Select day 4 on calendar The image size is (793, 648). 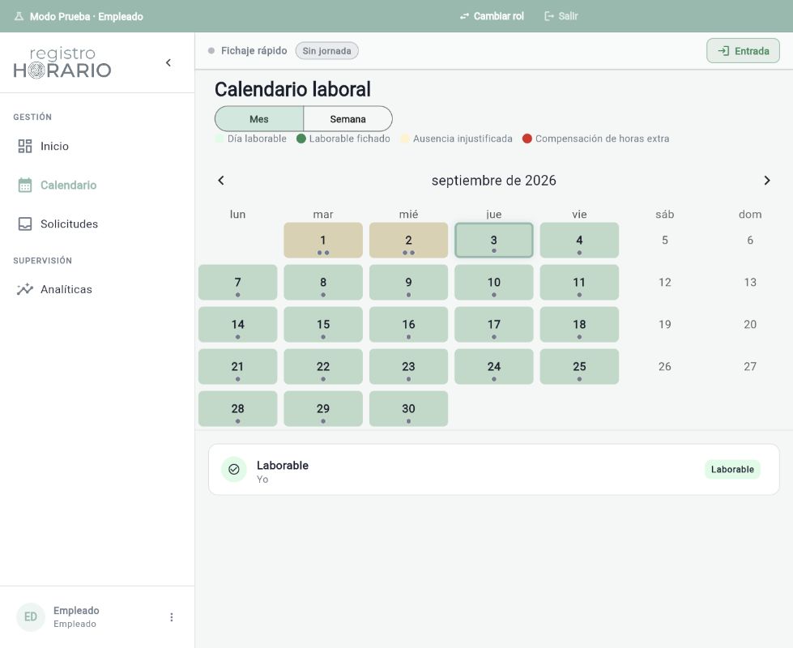pos(580,241)
